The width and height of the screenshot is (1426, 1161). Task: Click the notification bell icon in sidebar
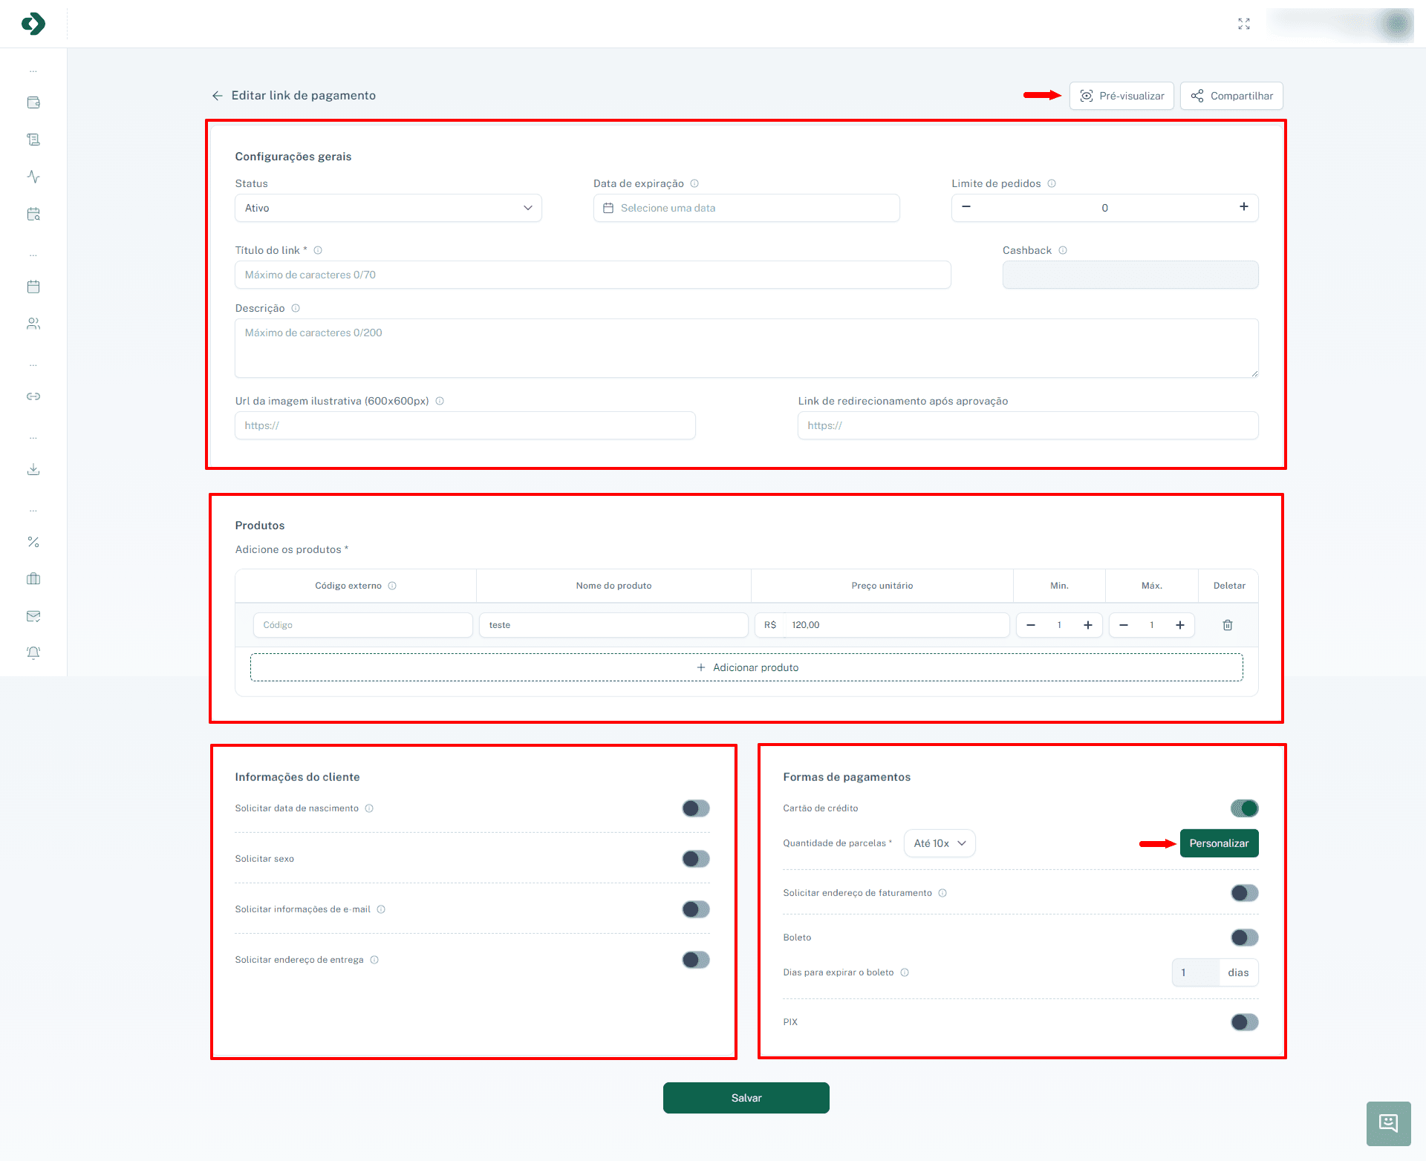33,653
